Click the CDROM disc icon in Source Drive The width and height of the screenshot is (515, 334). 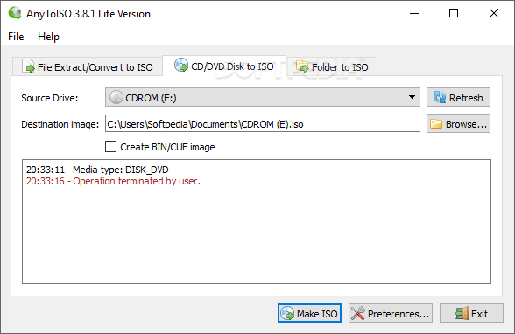tap(116, 97)
